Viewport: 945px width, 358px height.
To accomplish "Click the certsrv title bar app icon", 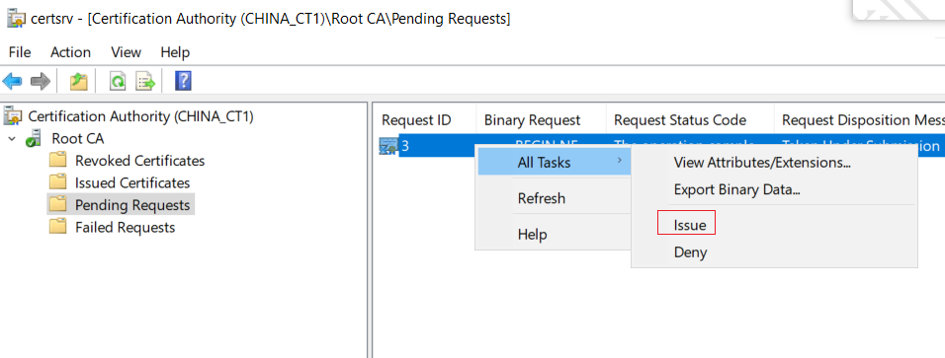I will point(14,19).
